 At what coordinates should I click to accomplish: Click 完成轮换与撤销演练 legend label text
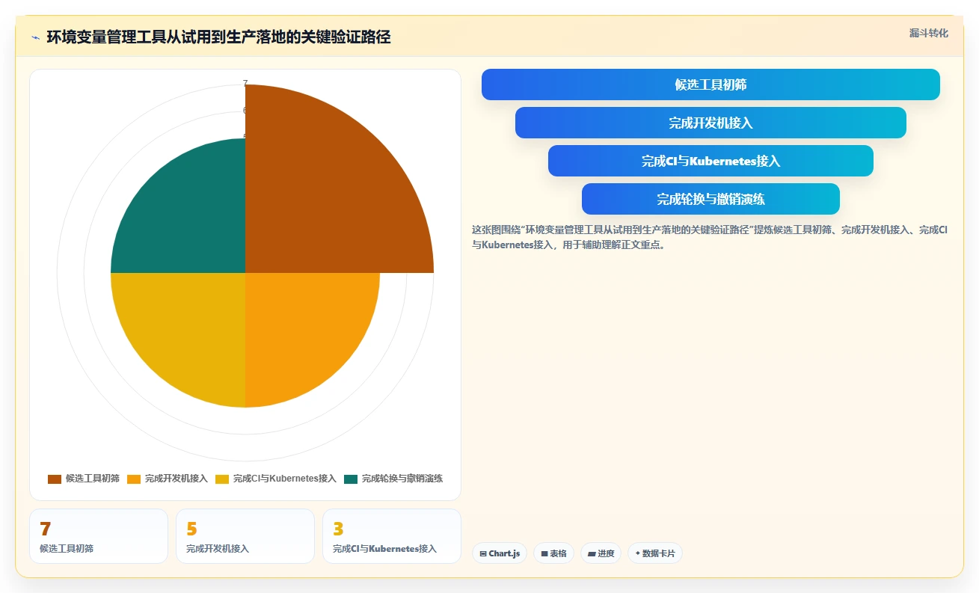click(x=402, y=479)
